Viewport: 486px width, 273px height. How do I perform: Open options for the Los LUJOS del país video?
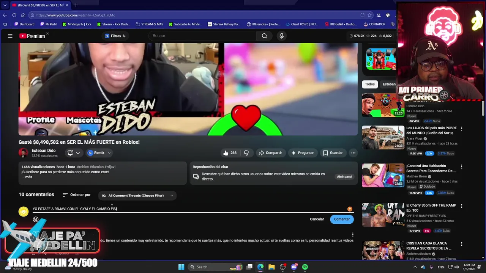462,129
